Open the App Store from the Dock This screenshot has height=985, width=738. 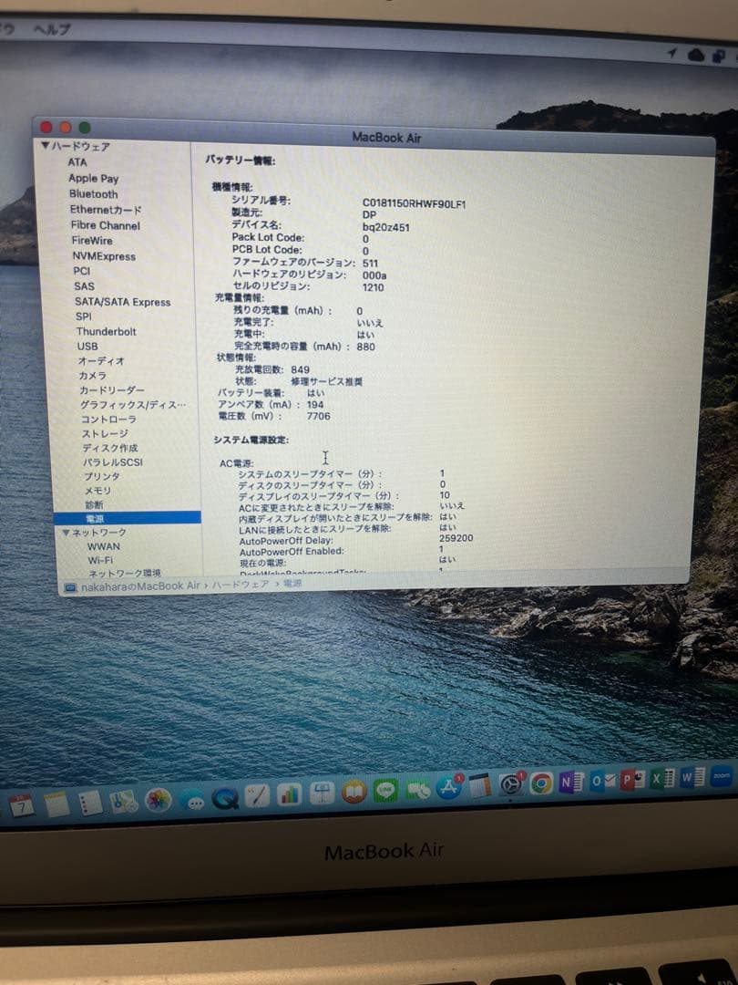(x=446, y=788)
